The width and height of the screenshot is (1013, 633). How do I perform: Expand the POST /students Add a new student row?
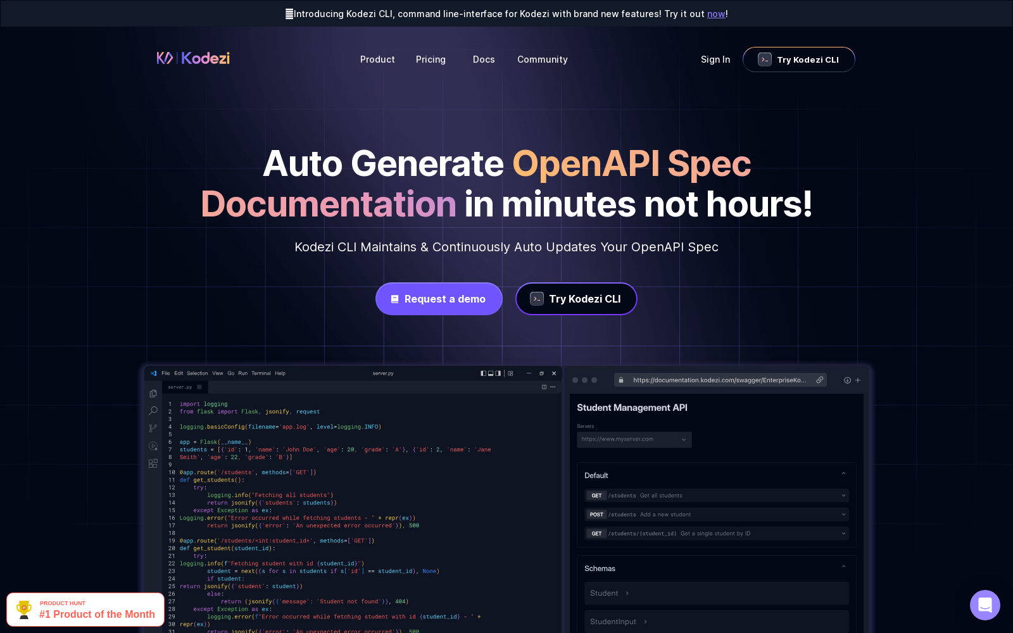[717, 515]
